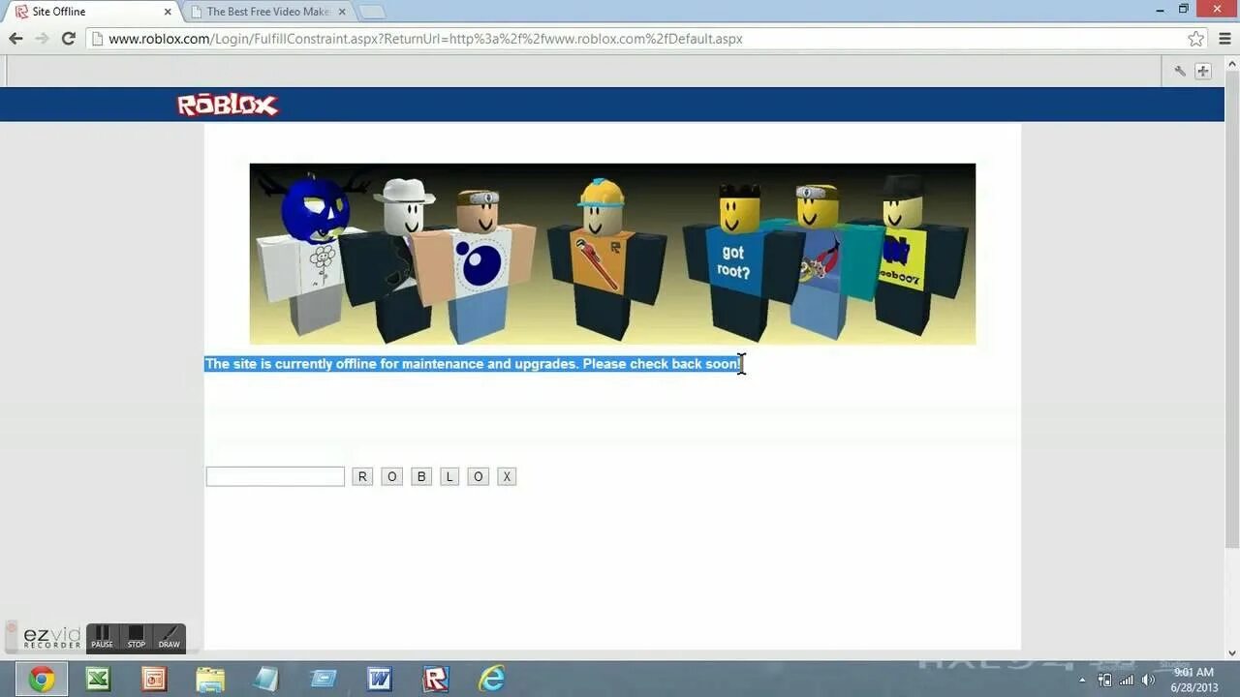Click the network signal tray icon

(1127, 680)
